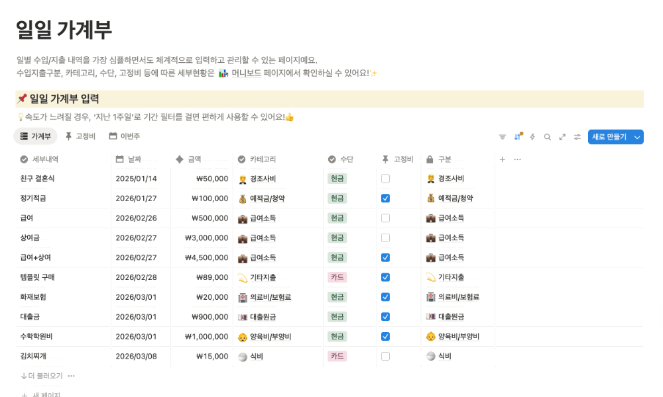This screenshot has width=663, height=397.
Task: Open the filter icon in database toolbar
Action: click(503, 137)
